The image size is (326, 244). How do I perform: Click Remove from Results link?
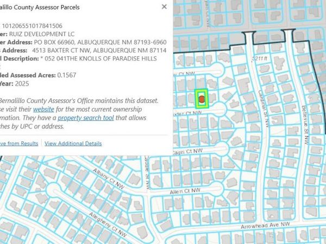click(x=18, y=144)
